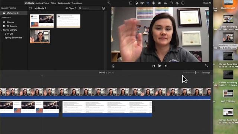The width and height of the screenshot is (238, 134).
Task: Select the flag slide overlay clip in timeline
Action: 29,109
